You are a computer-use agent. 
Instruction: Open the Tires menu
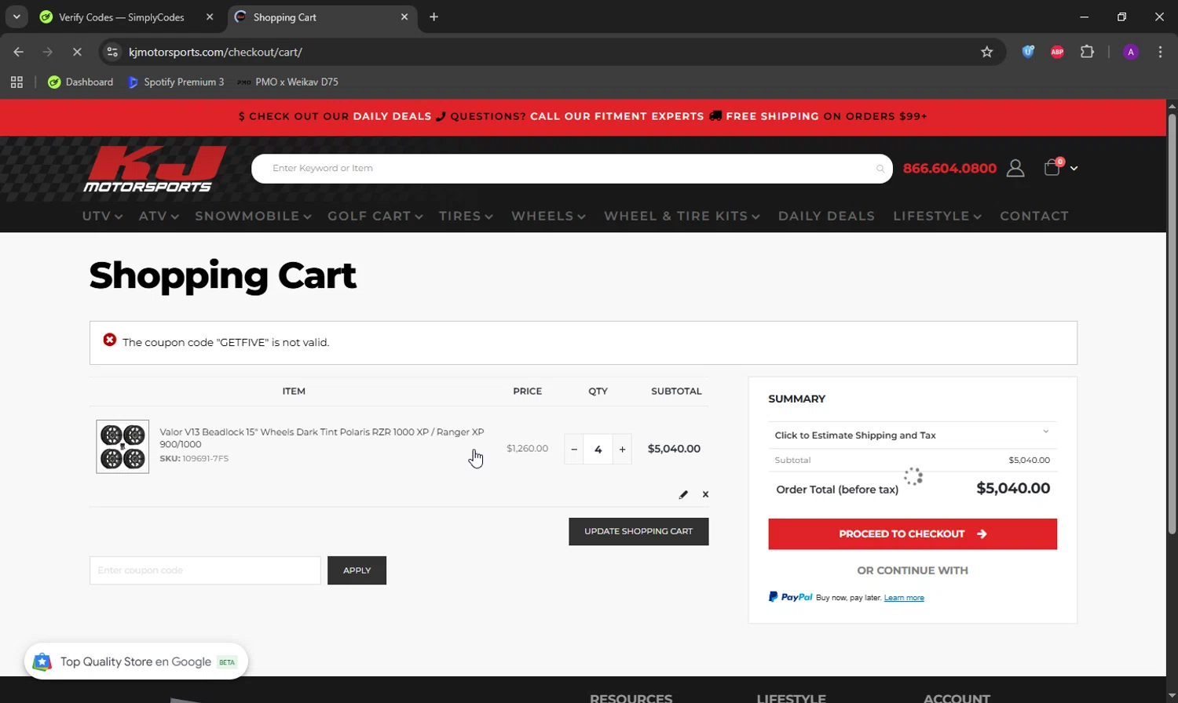click(x=466, y=216)
